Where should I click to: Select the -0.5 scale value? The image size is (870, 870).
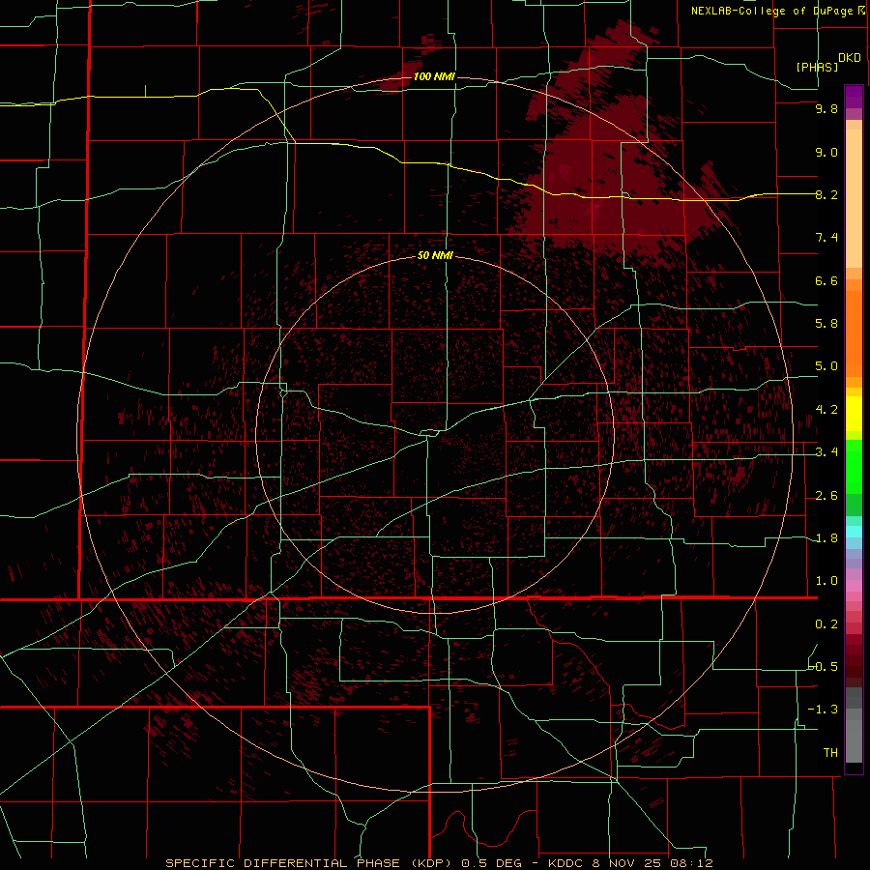click(823, 667)
